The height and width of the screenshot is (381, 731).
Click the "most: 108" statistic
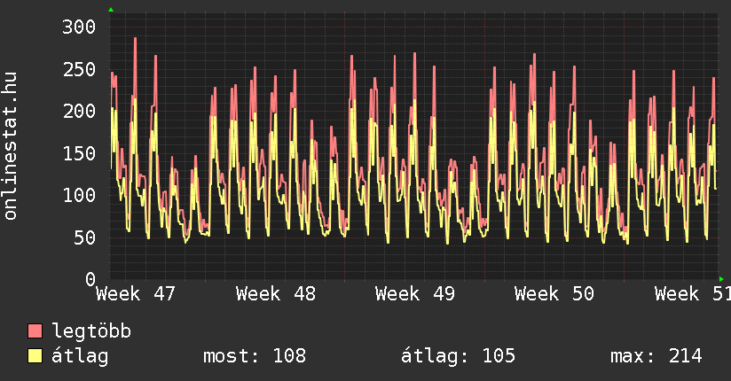255,356
